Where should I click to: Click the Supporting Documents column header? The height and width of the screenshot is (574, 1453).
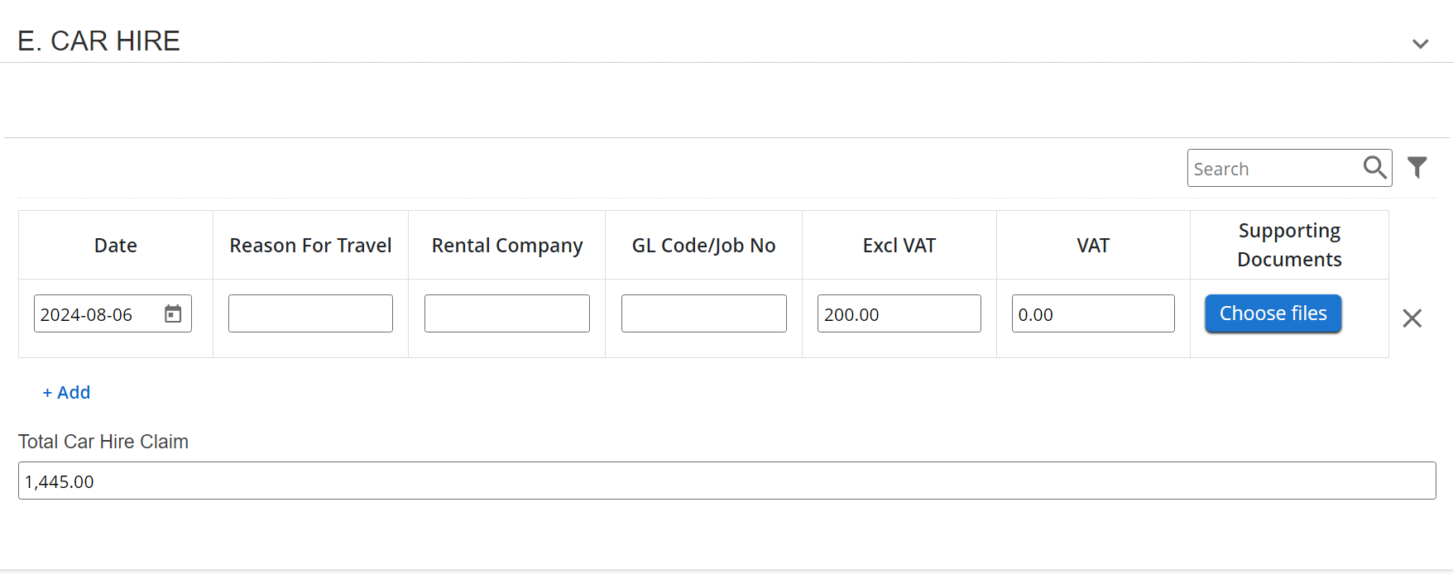[1289, 245]
